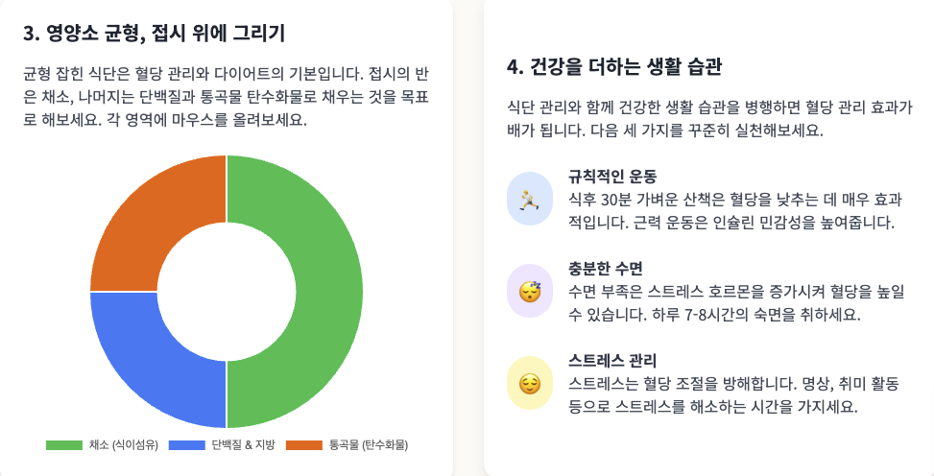The height and width of the screenshot is (476, 934).
Task: Click the 건강을 더하는 생활 습관 title
Action: point(614,67)
